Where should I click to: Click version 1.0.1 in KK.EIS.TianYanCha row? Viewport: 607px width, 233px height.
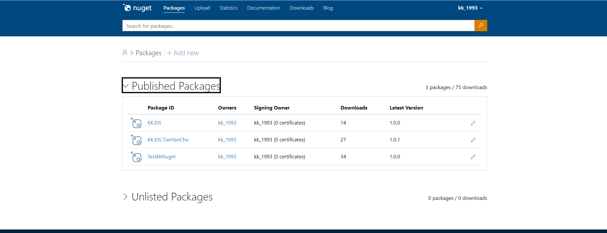tap(395, 140)
